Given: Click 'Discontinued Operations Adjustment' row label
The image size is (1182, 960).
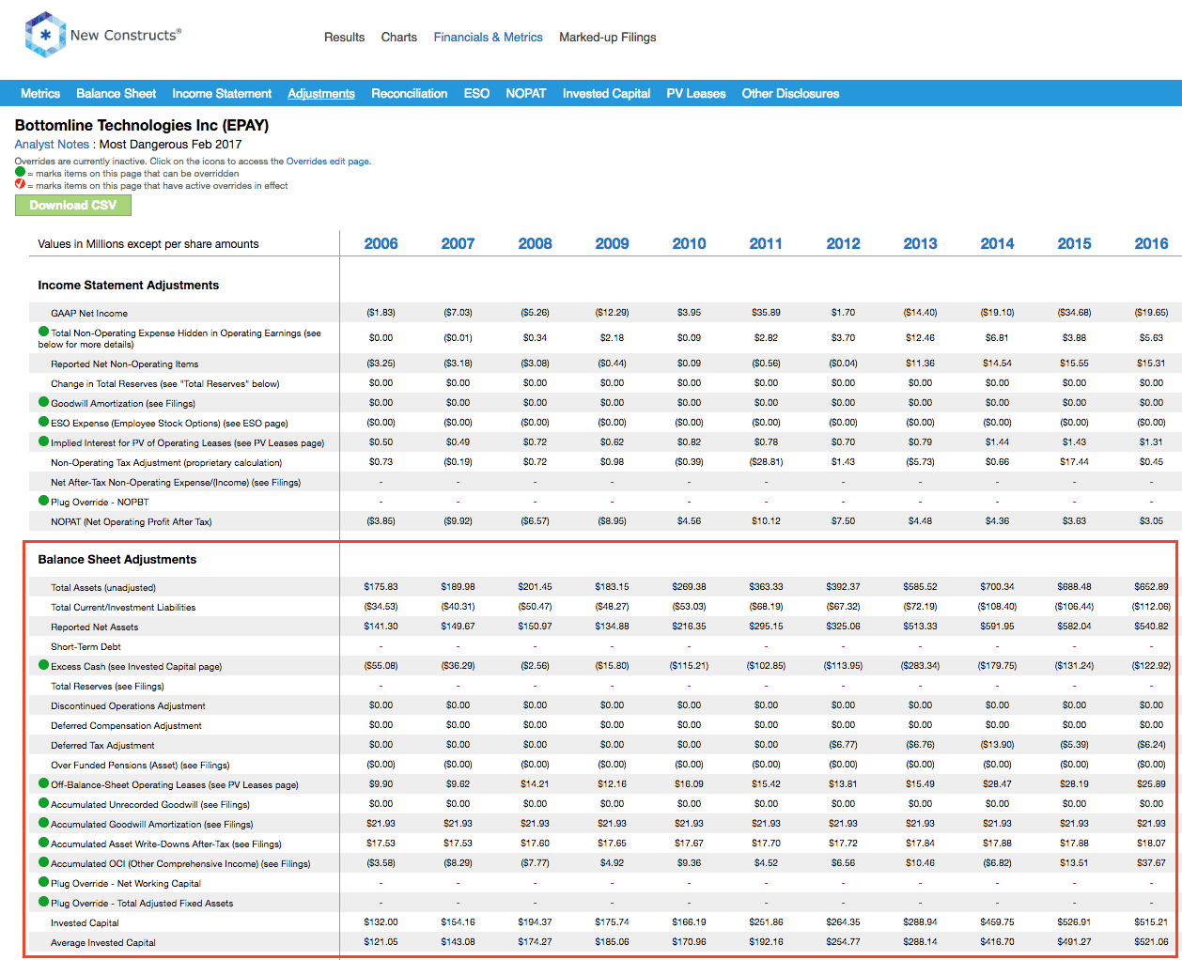Looking at the screenshot, I should [x=128, y=706].
